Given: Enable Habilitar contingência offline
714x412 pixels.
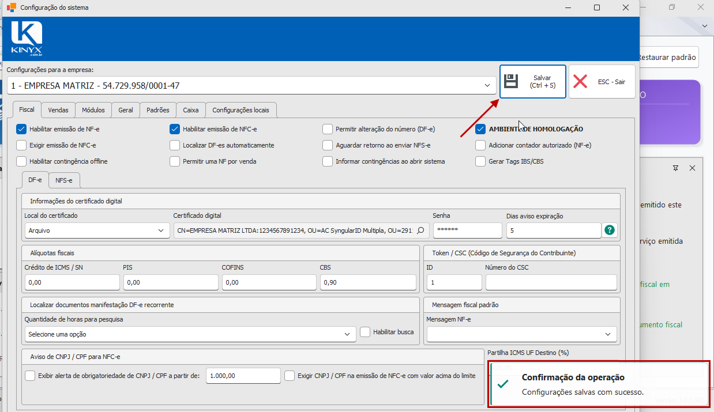Looking at the screenshot, I should 21,161.
